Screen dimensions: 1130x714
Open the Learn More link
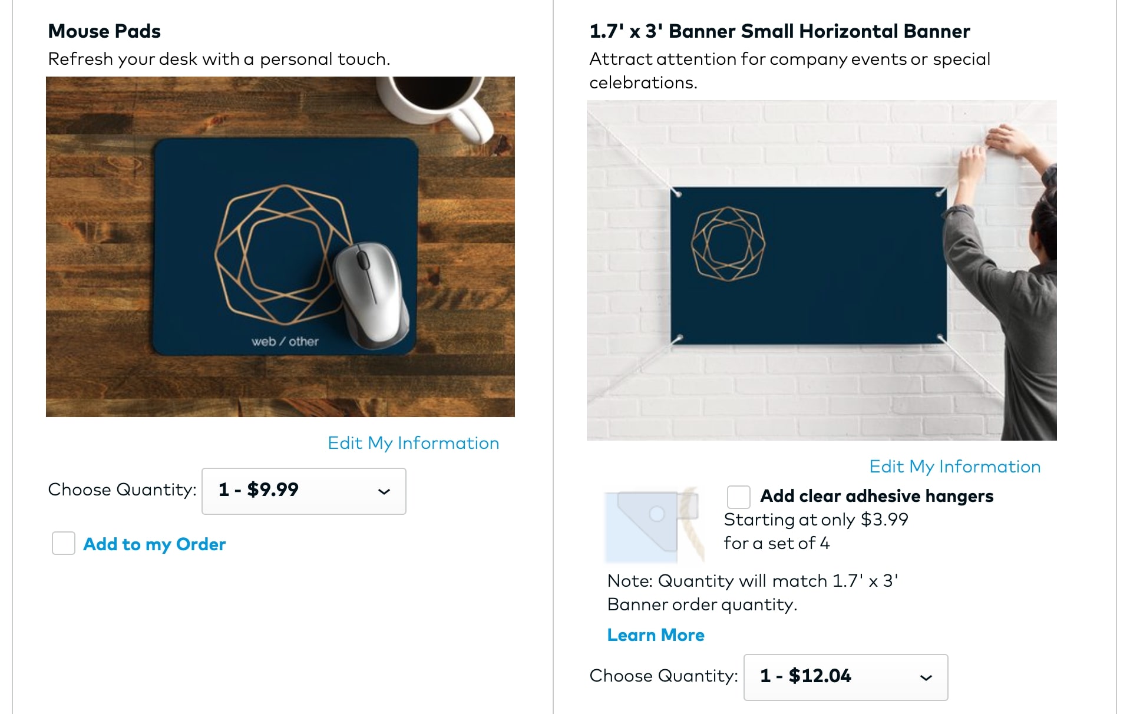[656, 635]
